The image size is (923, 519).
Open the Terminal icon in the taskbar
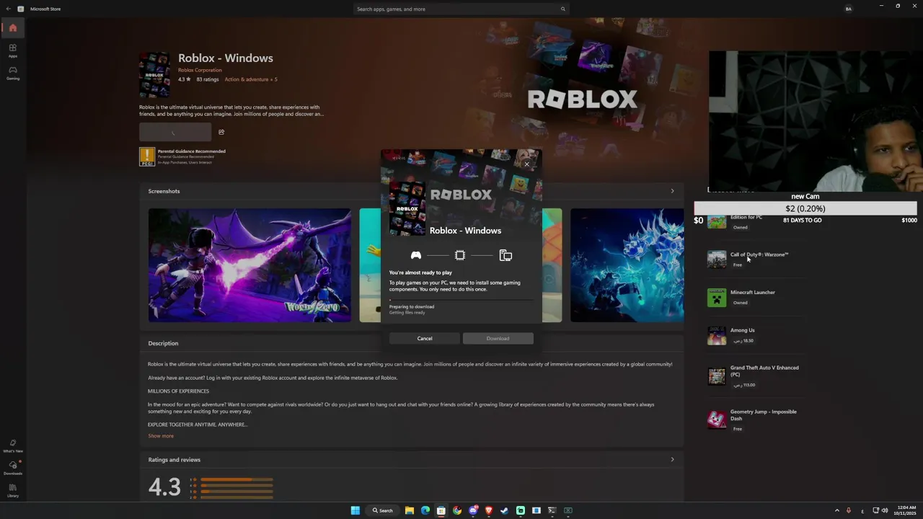click(552, 510)
